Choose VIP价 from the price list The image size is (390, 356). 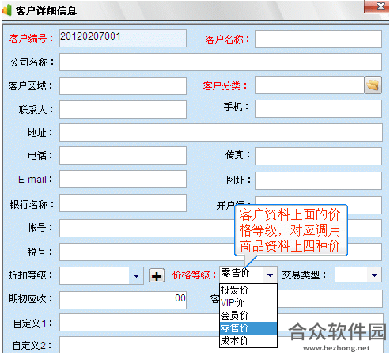(248, 303)
